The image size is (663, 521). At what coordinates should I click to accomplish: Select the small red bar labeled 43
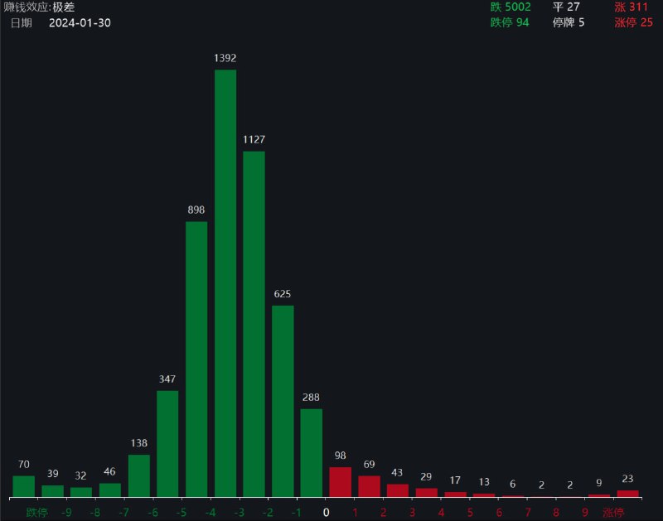[396, 493]
